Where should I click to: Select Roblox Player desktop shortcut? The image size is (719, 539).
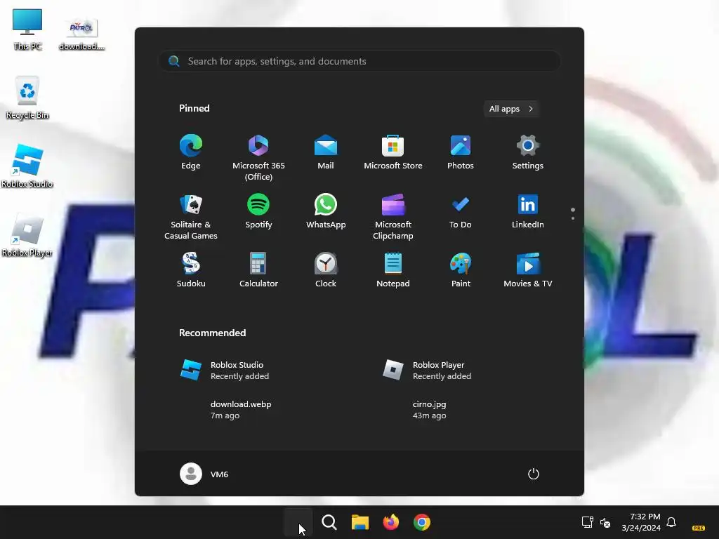click(x=27, y=235)
